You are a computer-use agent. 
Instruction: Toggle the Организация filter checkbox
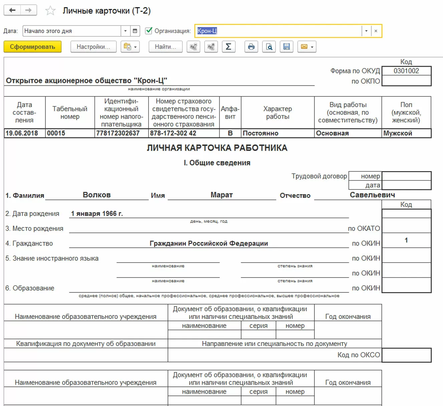149,31
